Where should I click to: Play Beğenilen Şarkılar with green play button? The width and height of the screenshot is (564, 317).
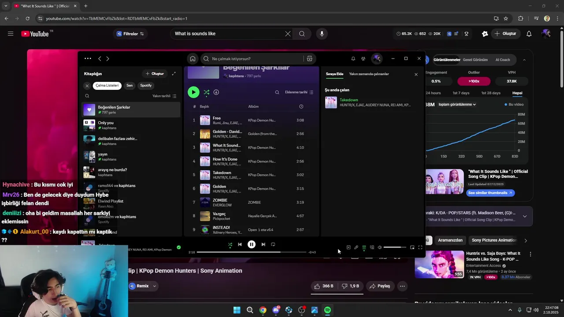(193, 92)
